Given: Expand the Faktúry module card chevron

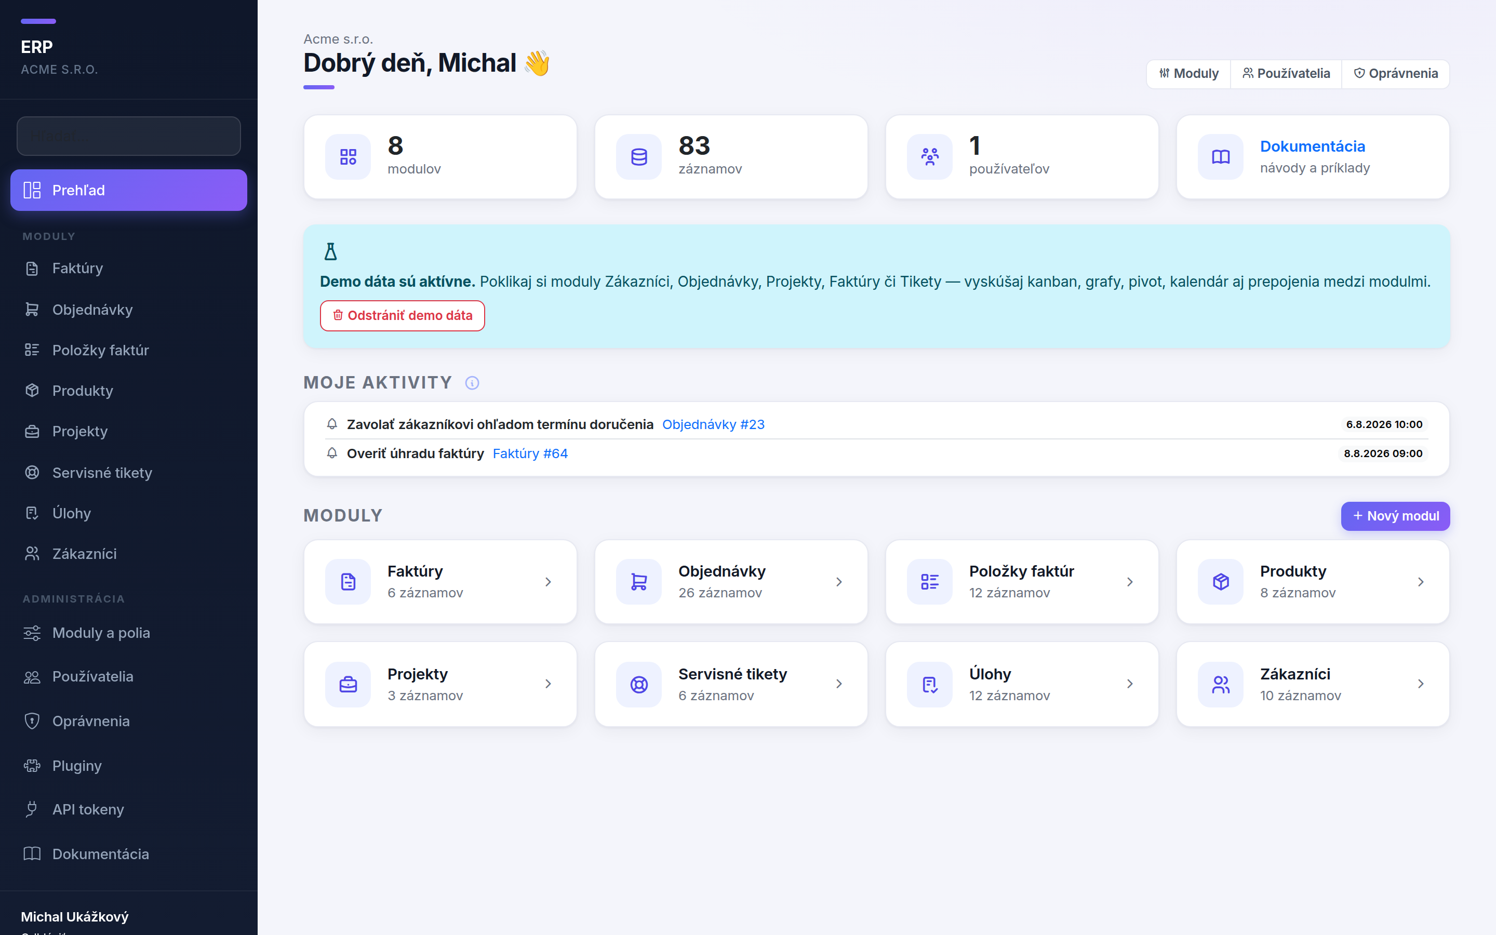Looking at the screenshot, I should click(547, 581).
